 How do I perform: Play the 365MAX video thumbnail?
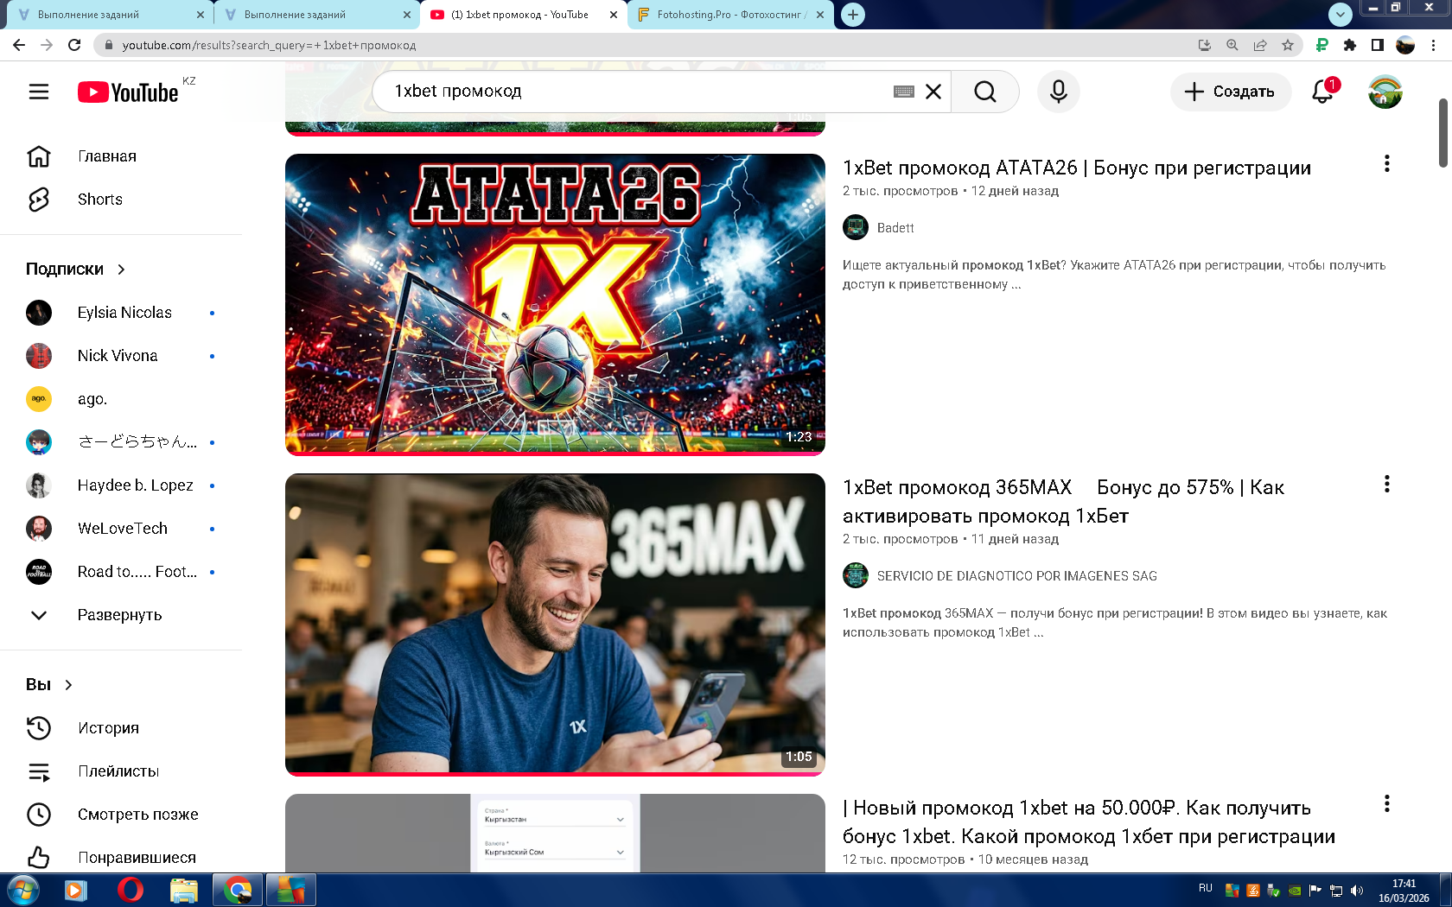point(555,624)
